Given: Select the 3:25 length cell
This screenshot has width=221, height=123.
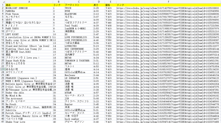Looking at the screenshot, I should [99, 8].
